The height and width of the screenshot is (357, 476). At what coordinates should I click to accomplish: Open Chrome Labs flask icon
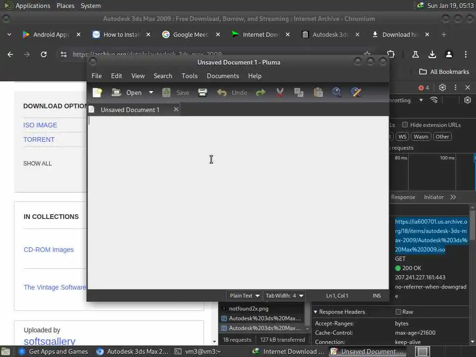pos(415,54)
